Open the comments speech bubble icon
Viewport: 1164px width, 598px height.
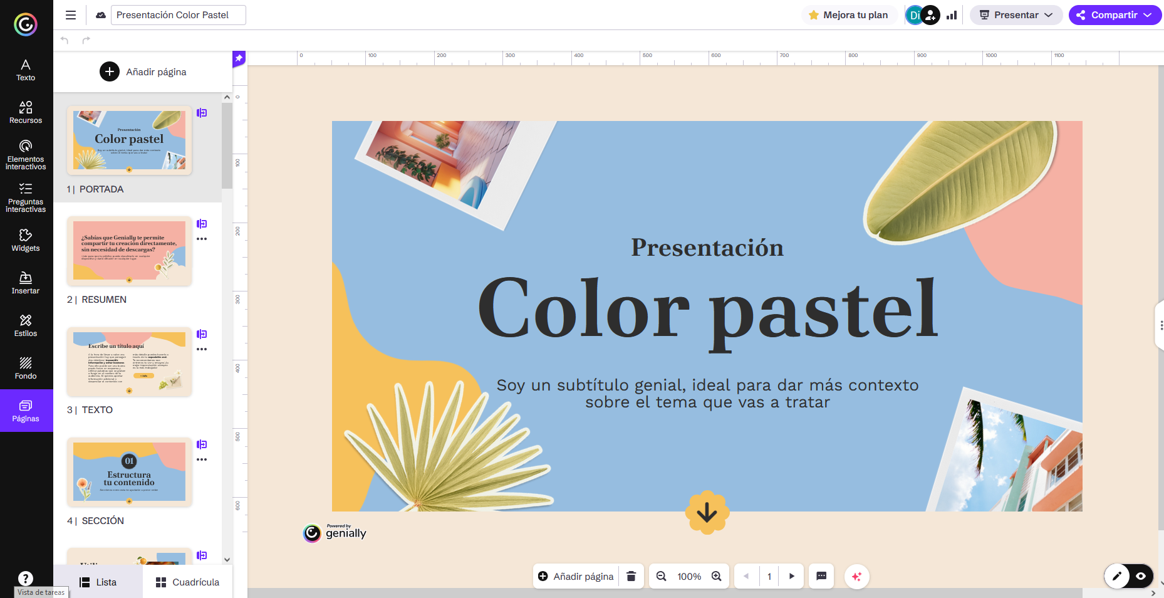tap(821, 576)
